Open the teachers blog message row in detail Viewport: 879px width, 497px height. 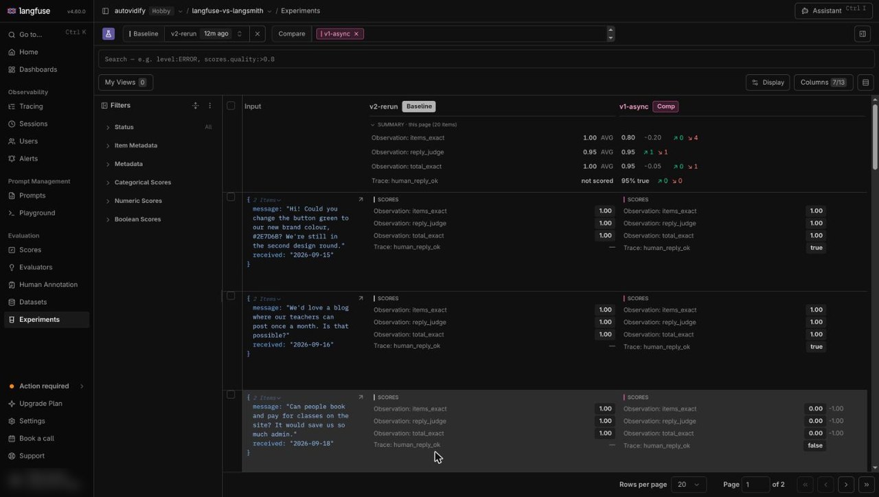(x=361, y=299)
